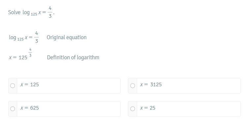Click the answer text 'x = 25'
This screenshot has height=136, width=246.
pos(148,108)
